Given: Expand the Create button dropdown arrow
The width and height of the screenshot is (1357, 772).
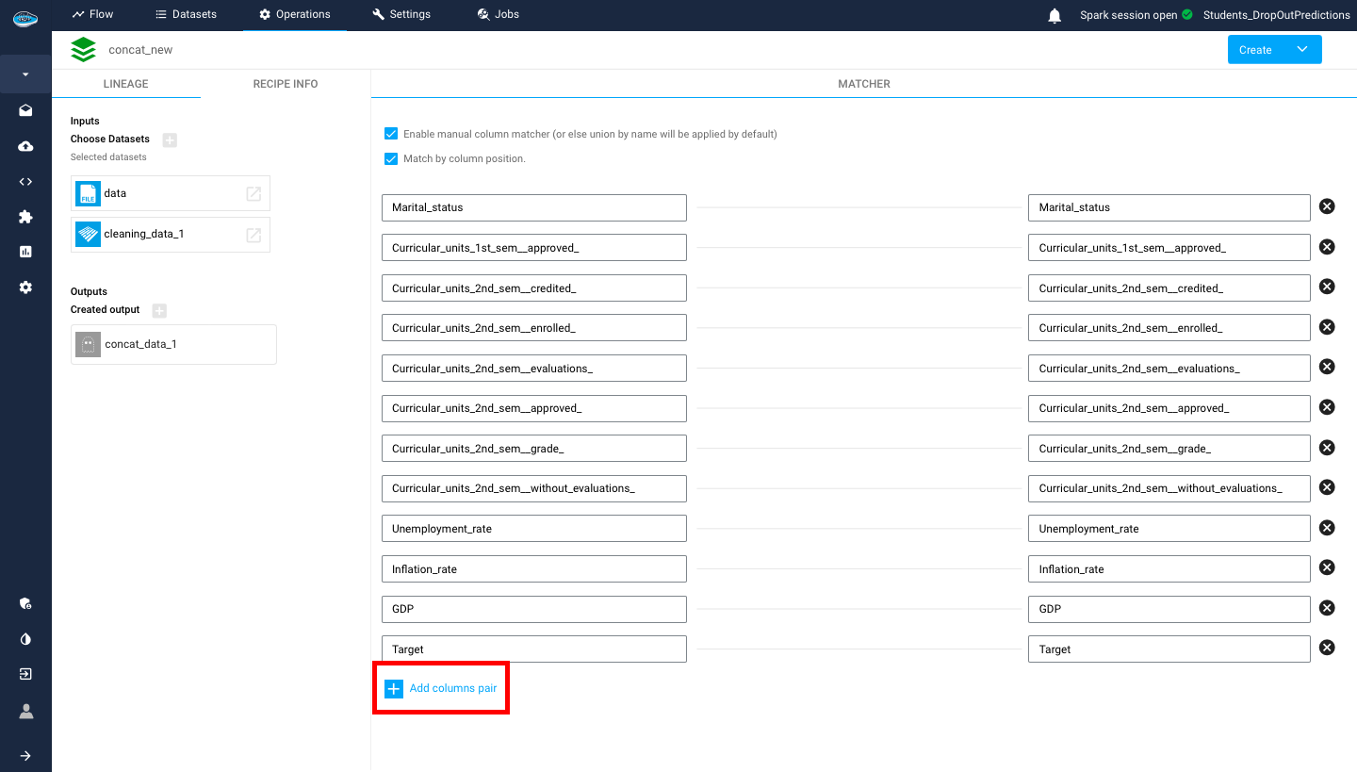Looking at the screenshot, I should [1301, 50].
